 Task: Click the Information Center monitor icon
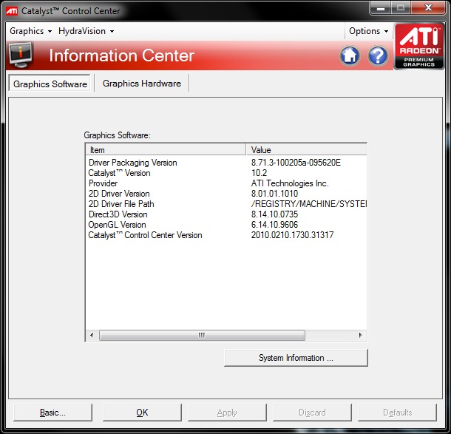[21, 55]
